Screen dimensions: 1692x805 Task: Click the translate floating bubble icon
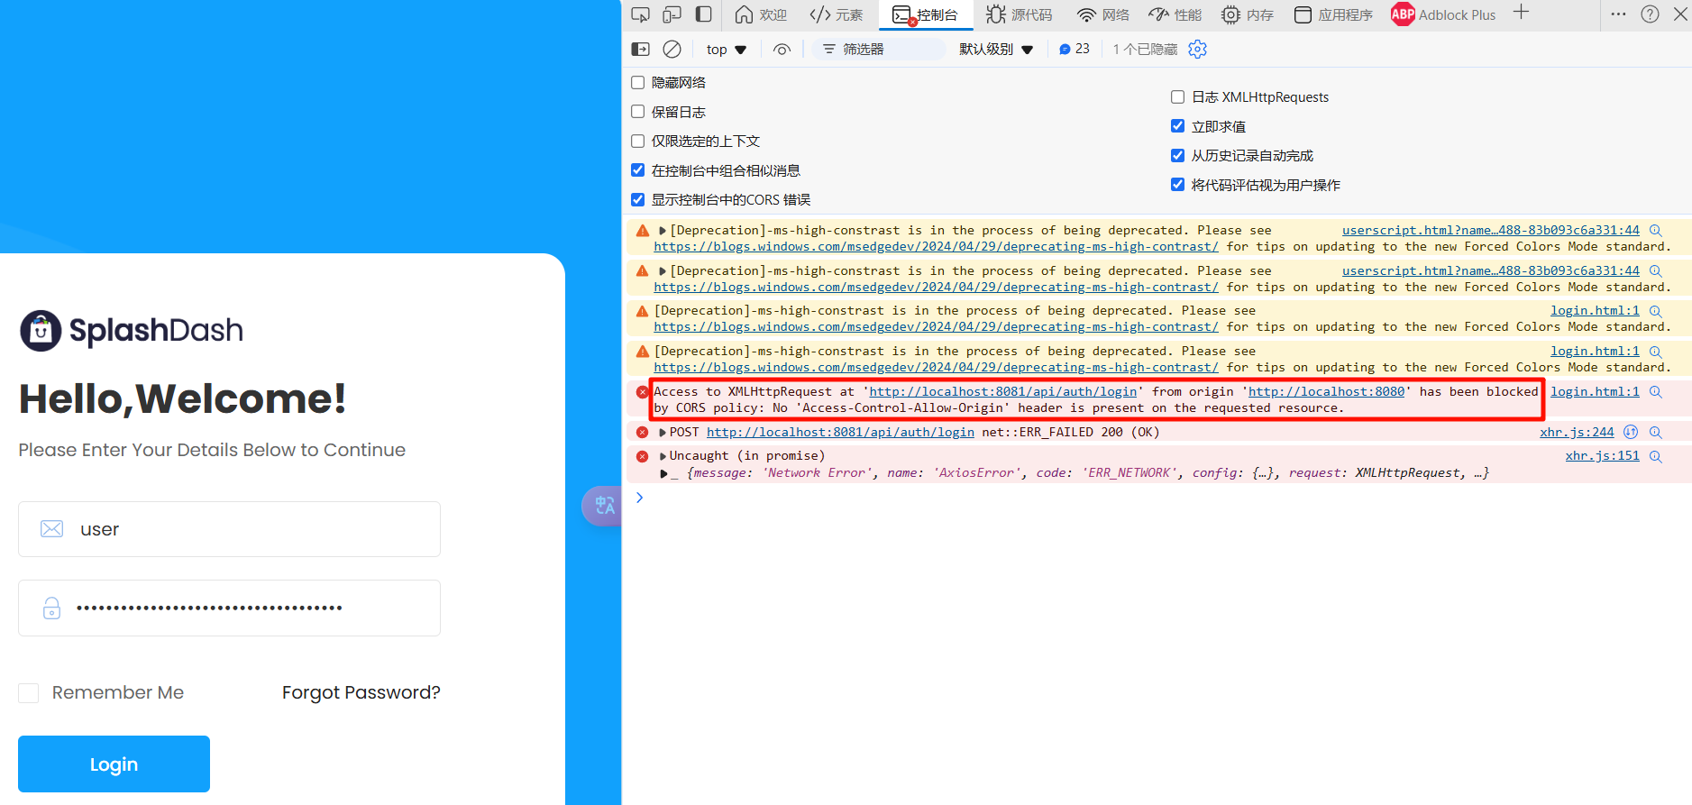coord(603,506)
